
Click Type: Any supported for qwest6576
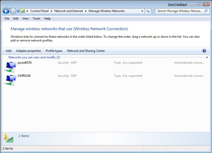click(128, 63)
